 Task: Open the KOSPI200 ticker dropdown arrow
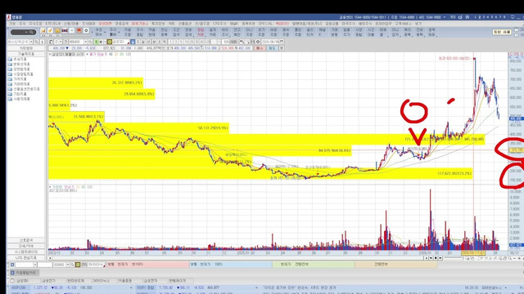131,287
